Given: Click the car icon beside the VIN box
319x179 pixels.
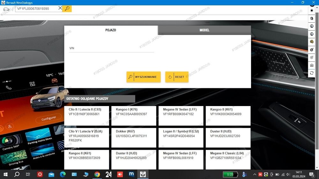Looking at the screenshot, I should (6, 9).
